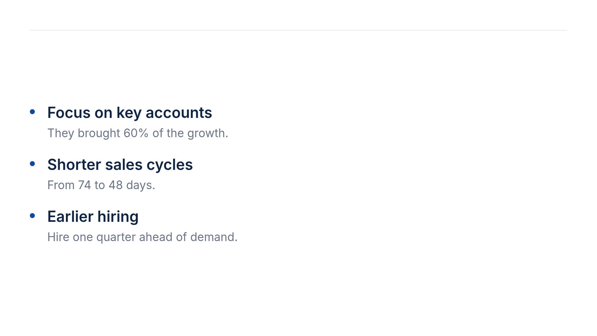This screenshot has height=336, width=597.
Task: Click the line From 74 to 48 days
Action: pos(101,185)
